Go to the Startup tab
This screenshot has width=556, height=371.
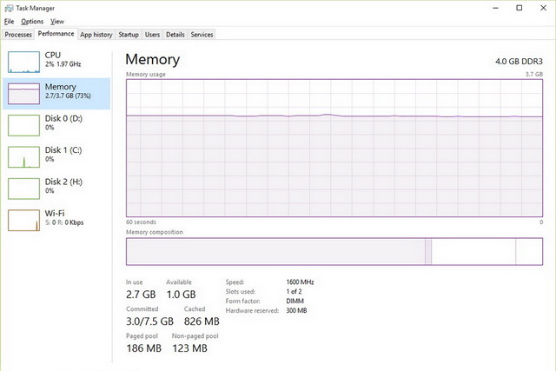pyautogui.click(x=129, y=35)
